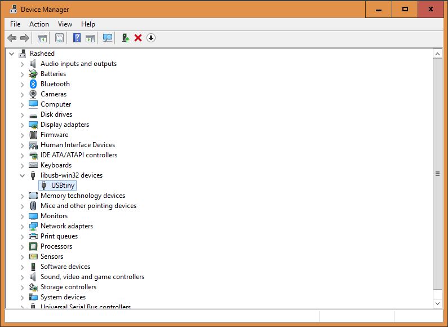
Task: Open the File menu
Action: point(15,24)
